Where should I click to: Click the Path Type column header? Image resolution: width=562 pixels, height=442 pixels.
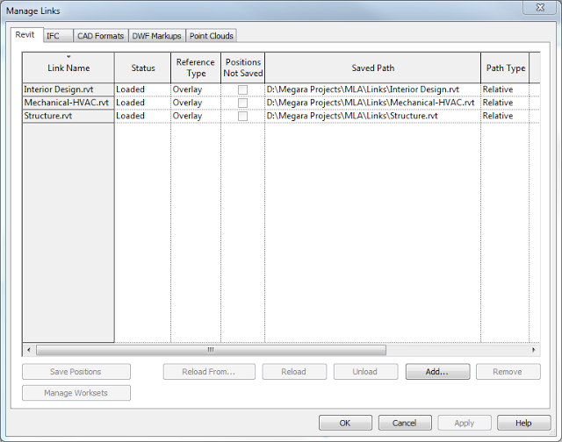point(506,68)
